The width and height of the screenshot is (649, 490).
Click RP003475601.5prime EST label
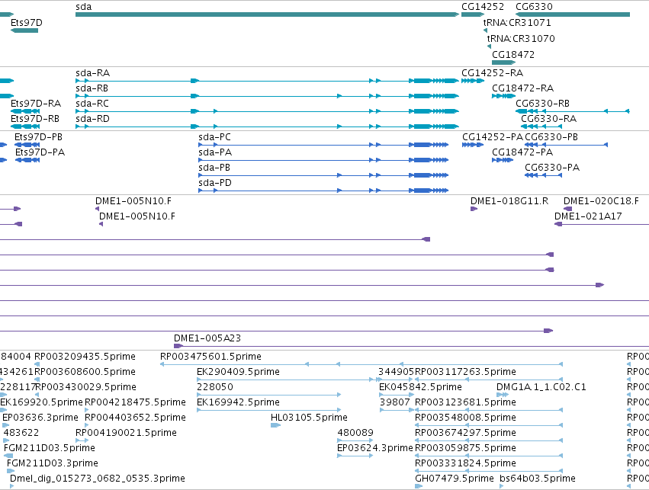click(210, 357)
